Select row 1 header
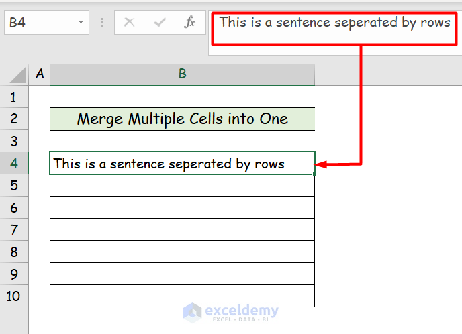Viewport: 462px width, 334px height. [x=14, y=97]
